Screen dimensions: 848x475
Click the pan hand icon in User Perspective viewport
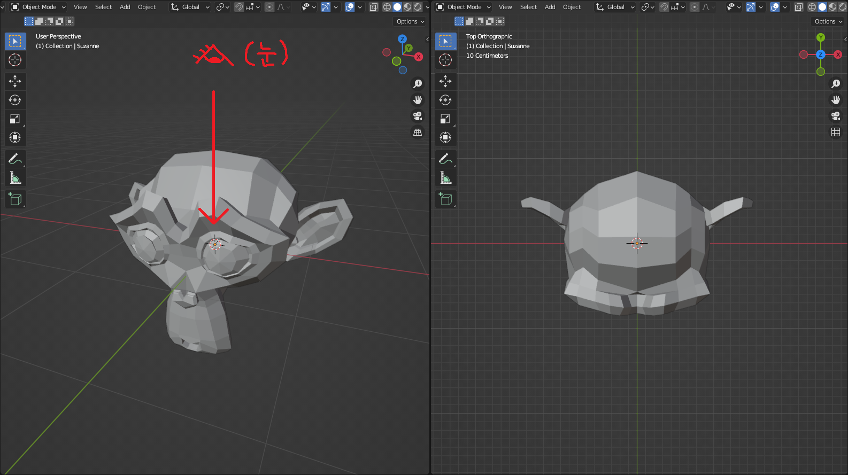[x=418, y=100]
